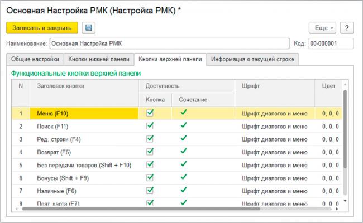Click the Доступность column header
This screenshot has height=223, width=363.
[x=187, y=86]
